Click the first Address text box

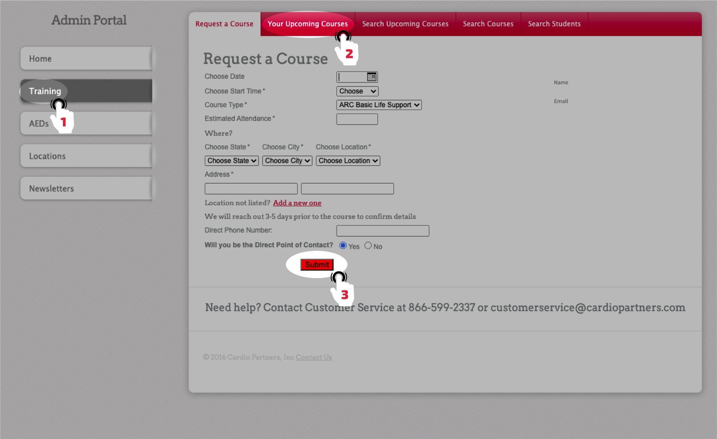251,189
